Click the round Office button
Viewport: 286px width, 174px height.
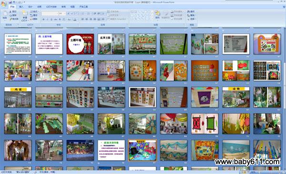(3, 3)
